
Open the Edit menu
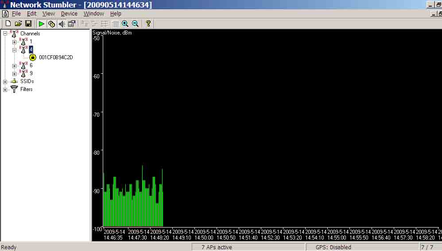click(31, 14)
